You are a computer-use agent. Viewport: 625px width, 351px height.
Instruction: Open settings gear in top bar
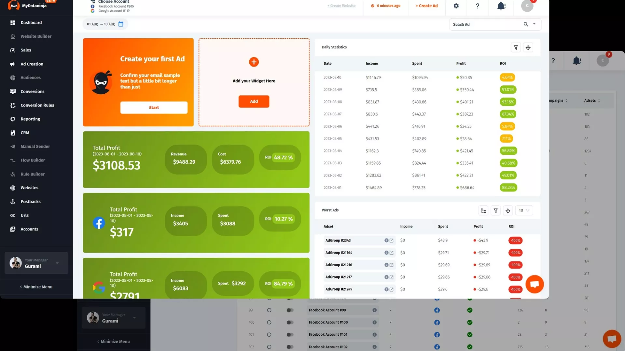tap(456, 6)
